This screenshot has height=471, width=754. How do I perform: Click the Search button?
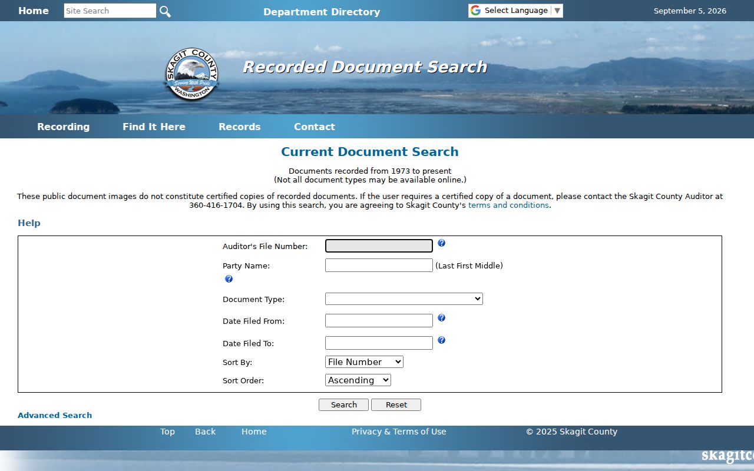pos(343,405)
